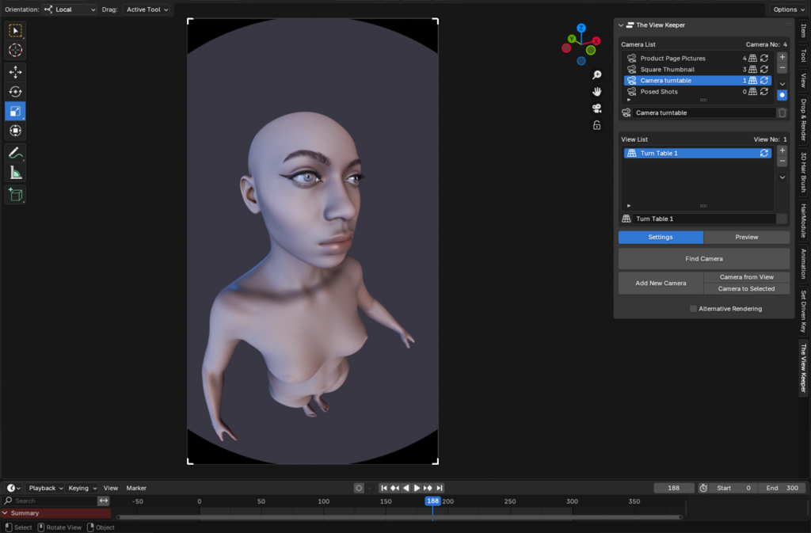Open the Animation sidebar tab
This screenshot has height=533, width=811.
point(803,264)
